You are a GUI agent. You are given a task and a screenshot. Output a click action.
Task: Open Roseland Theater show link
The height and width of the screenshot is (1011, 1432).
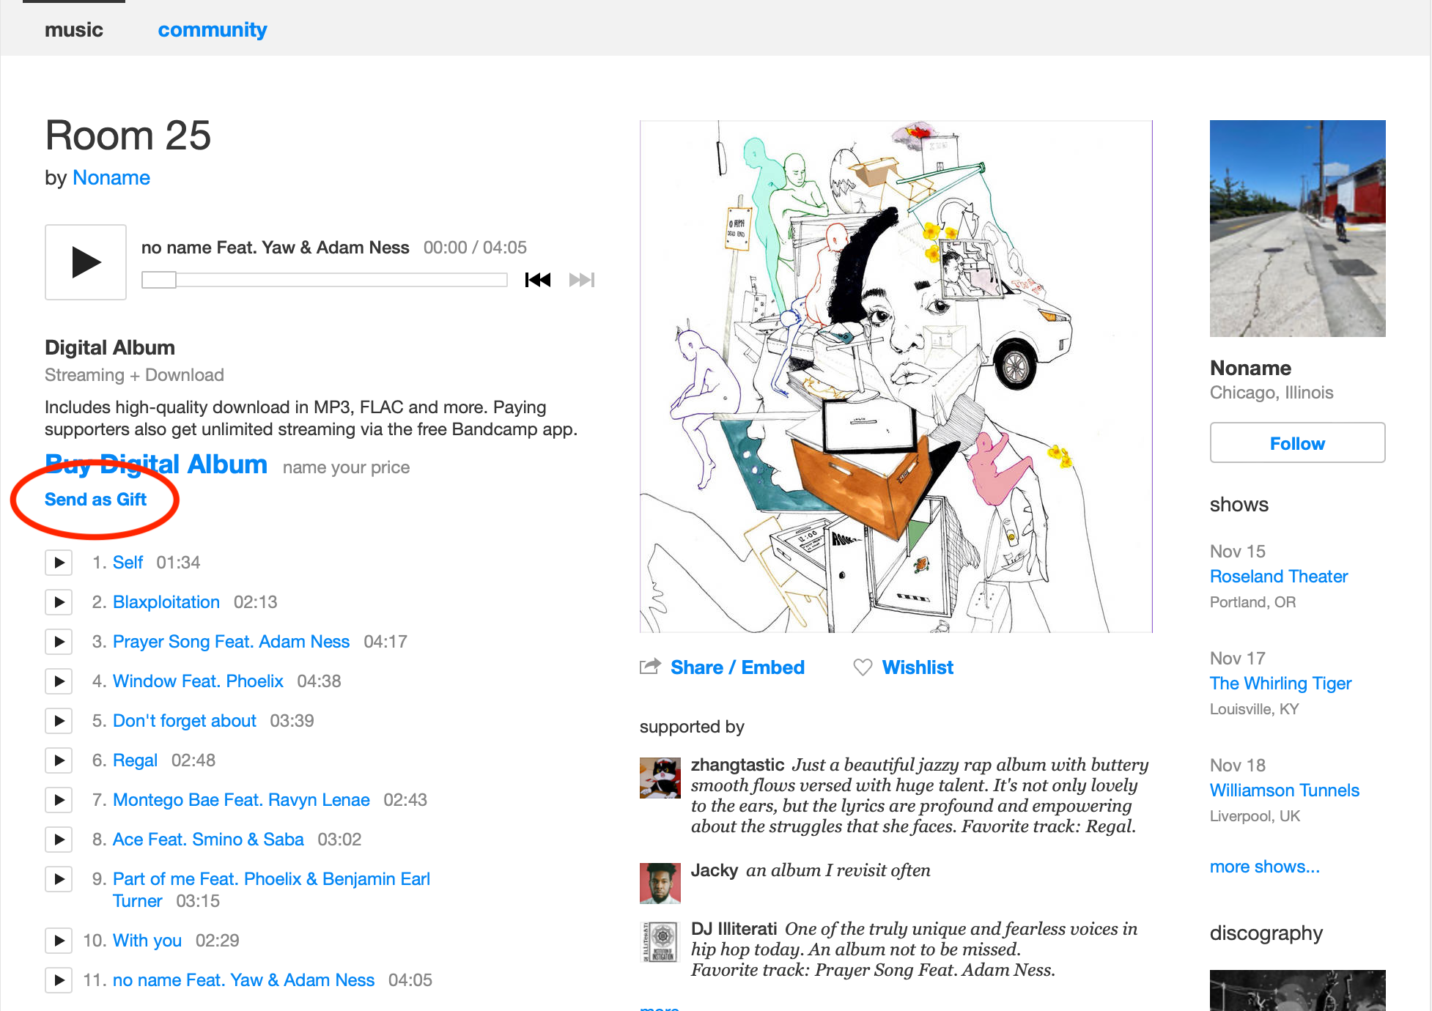(x=1279, y=577)
